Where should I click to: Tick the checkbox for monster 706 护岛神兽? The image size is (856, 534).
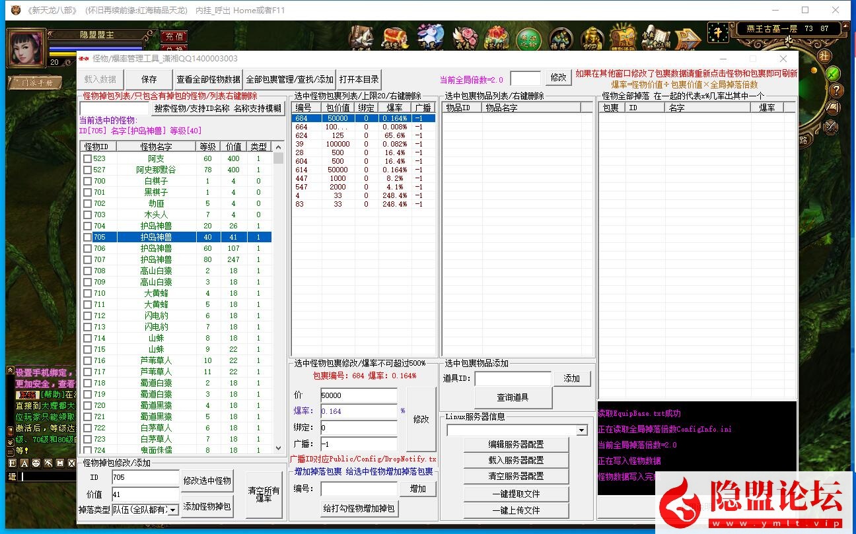tap(87, 248)
